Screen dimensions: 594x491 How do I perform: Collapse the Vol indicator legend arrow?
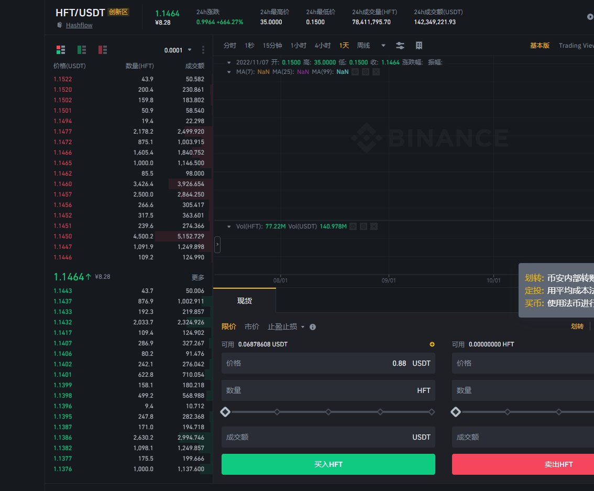click(229, 226)
